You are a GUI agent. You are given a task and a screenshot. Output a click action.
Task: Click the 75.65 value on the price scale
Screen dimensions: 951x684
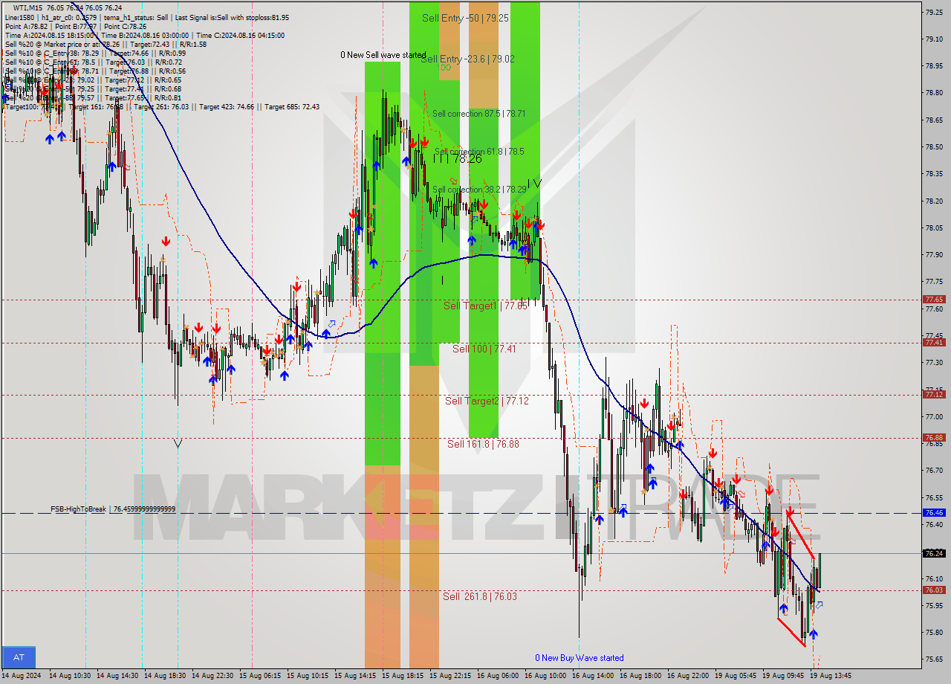click(x=934, y=659)
